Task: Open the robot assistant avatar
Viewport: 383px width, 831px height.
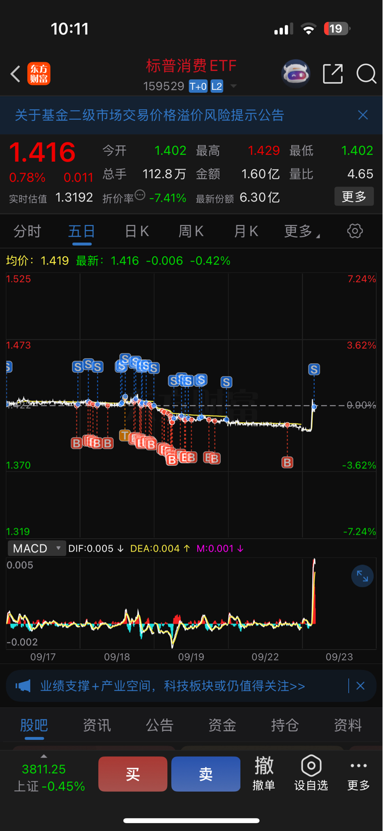Action: coord(296,74)
